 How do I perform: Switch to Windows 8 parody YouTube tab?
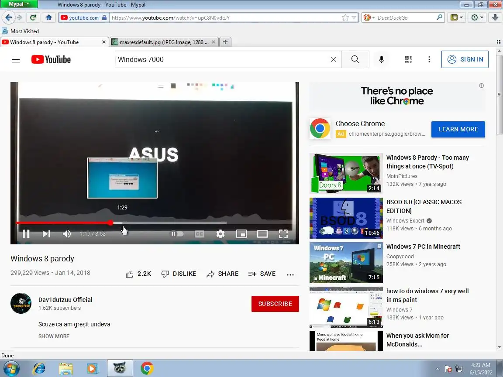click(x=54, y=42)
